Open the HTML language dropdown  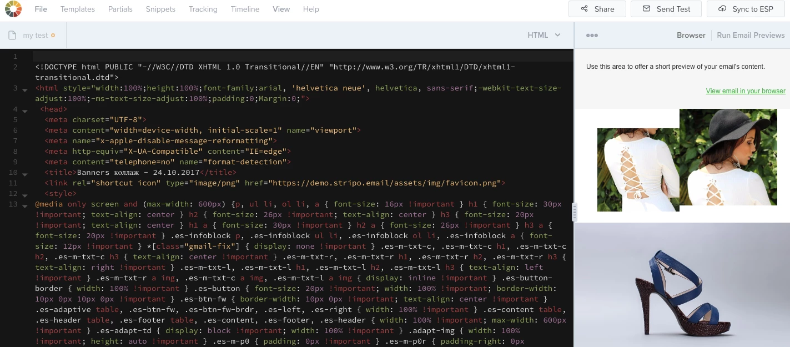tap(544, 35)
